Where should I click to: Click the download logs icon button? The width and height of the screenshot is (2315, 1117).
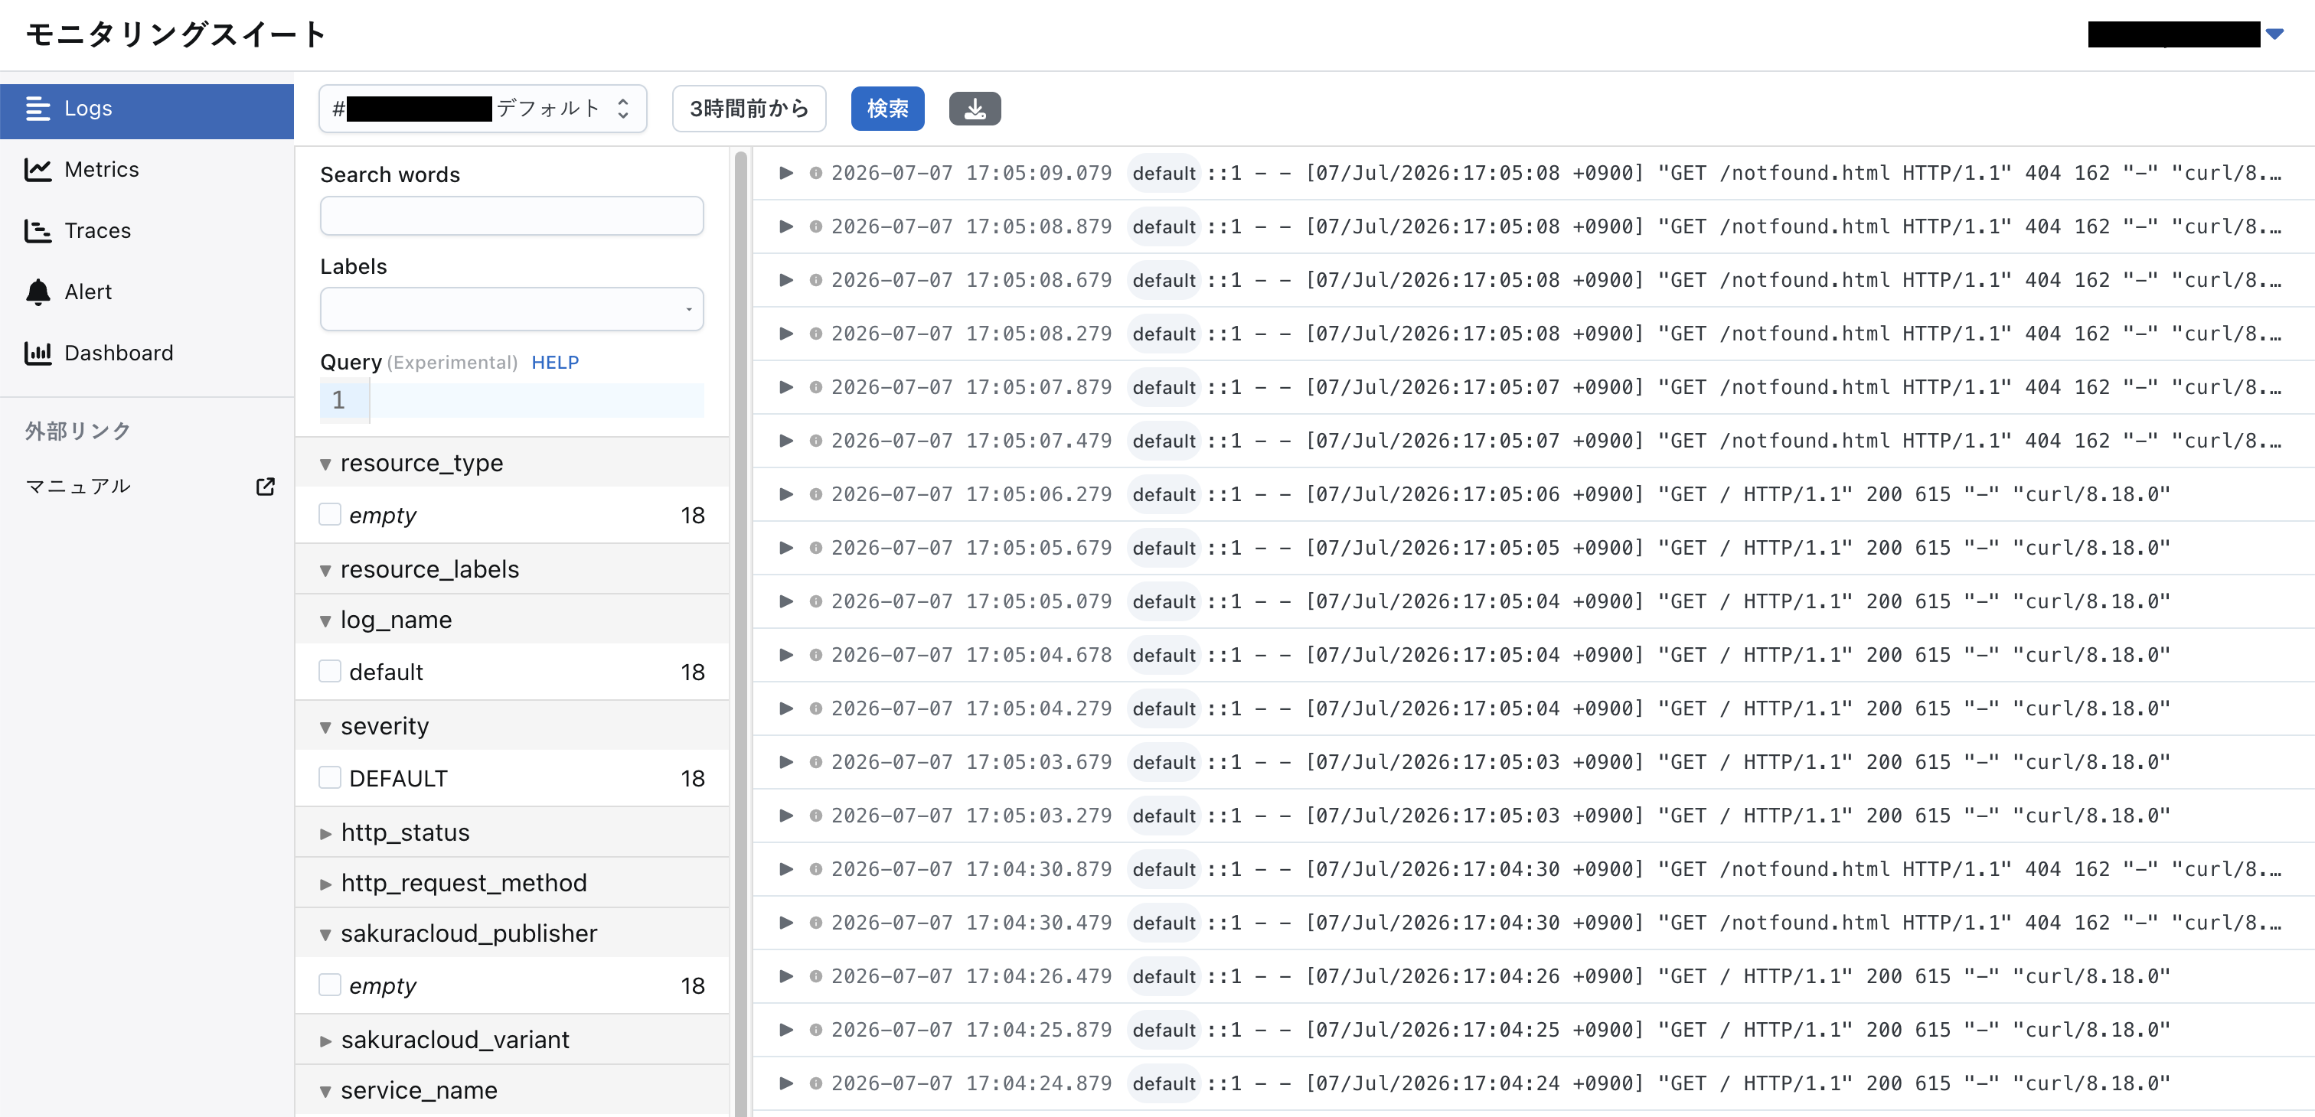[x=975, y=109]
